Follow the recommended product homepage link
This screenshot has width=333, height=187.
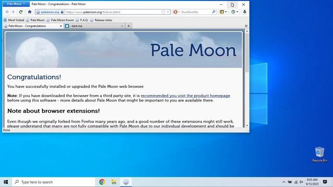[185, 96]
